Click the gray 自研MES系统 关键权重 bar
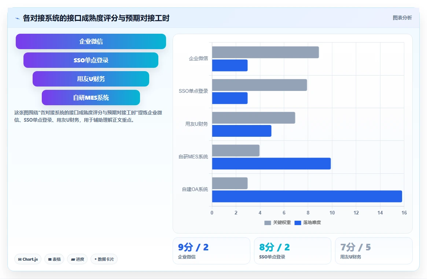 (236, 150)
